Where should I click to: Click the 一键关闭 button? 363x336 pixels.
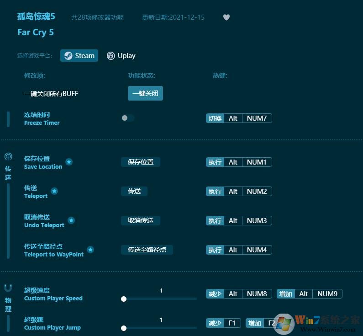tap(145, 93)
